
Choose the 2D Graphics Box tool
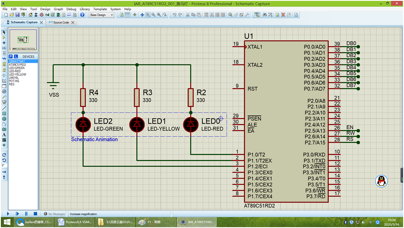(x=4, y=113)
